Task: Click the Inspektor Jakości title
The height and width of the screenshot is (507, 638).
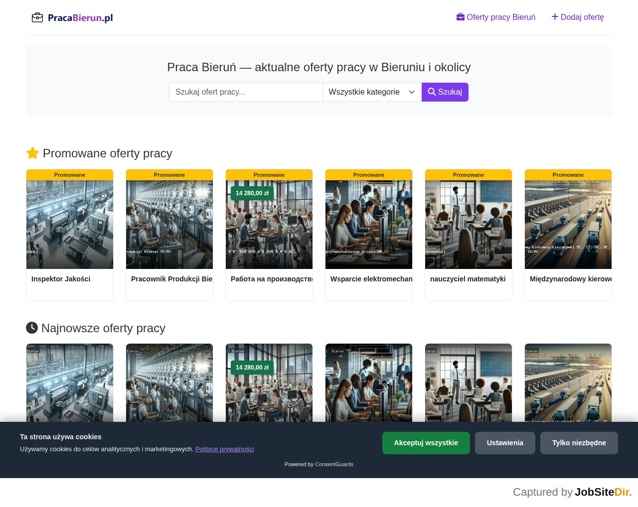Action: coord(61,279)
